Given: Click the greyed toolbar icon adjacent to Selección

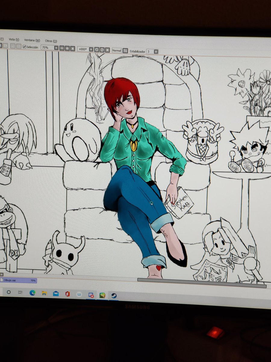Looking at the screenshot, I should coord(18,46).
